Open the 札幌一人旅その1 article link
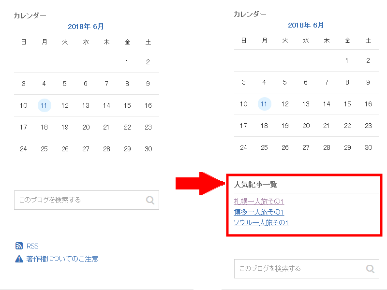The height and width of the screenshot is (290, 387). coord(259,202)
